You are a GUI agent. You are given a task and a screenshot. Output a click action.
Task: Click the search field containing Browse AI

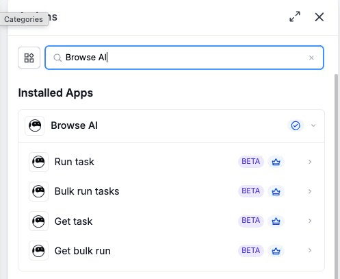pyautogui.click(x=184, y=58)
